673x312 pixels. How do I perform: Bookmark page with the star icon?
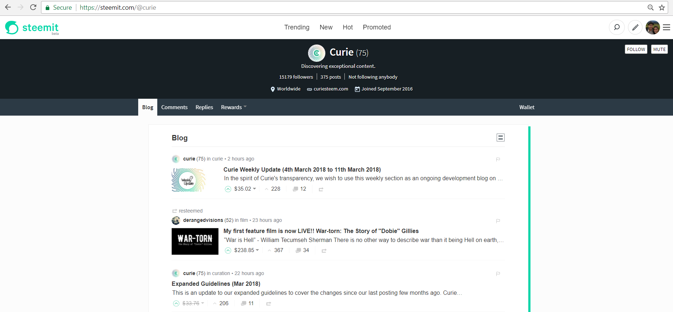click(661, 8)
